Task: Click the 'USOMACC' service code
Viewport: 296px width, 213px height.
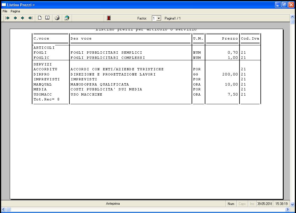Action: [42, 94]
